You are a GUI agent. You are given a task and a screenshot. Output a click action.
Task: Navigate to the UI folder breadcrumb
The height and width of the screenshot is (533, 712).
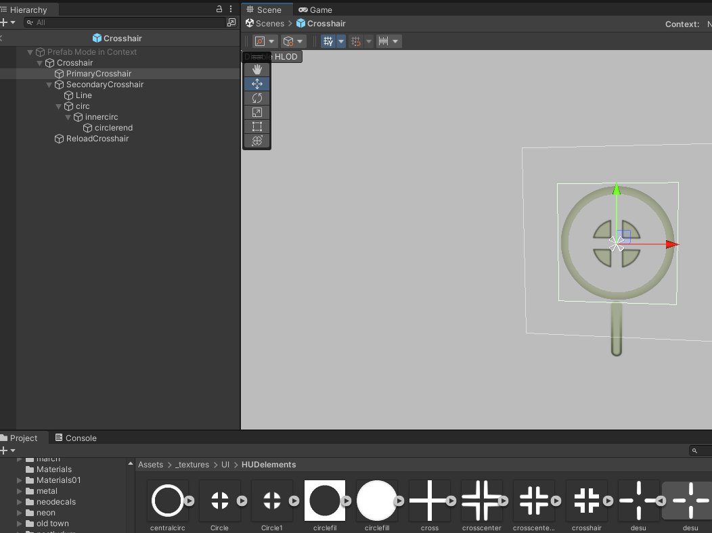tap(225, 465)
